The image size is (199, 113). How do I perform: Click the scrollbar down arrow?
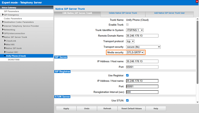[197, 102]
